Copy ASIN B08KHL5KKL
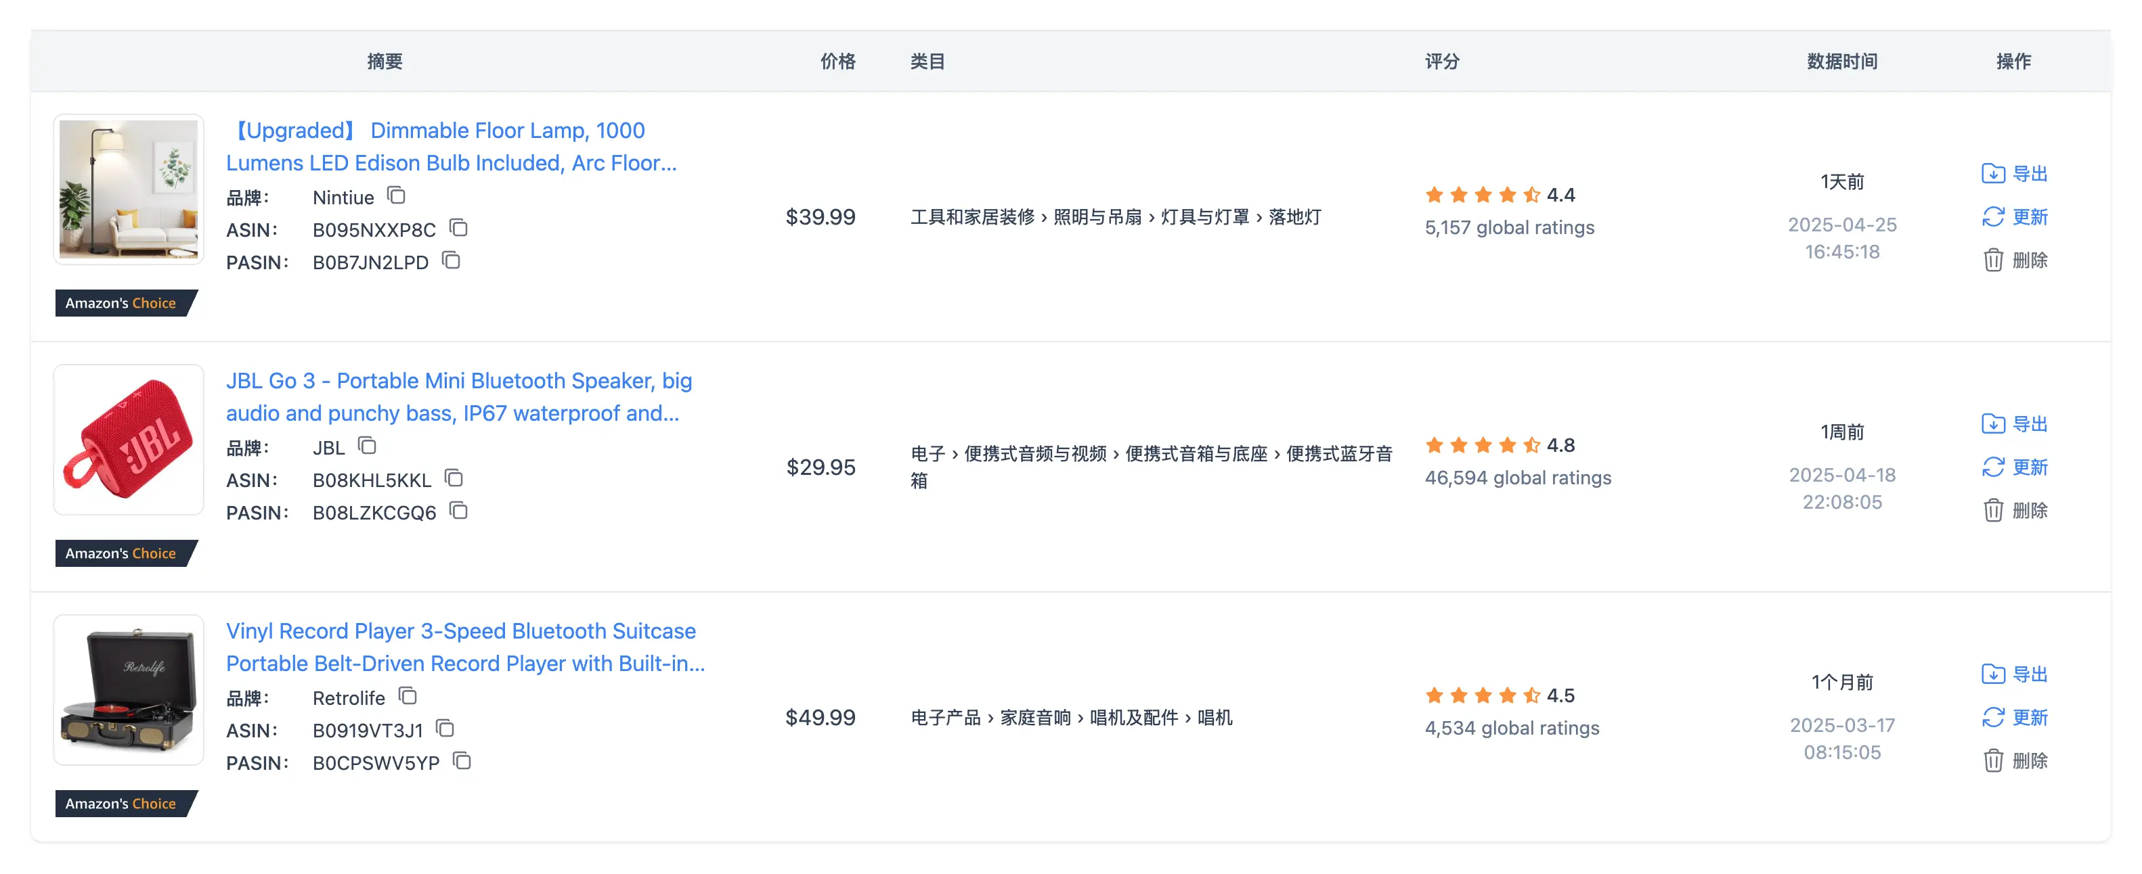Screen dimensions: 2142x874 tap(454, 478)
